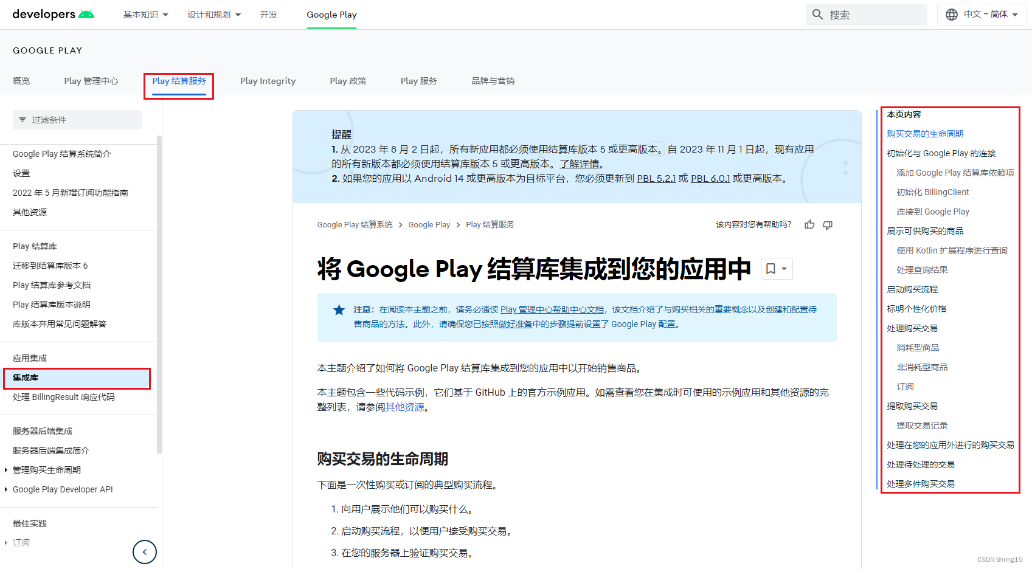1032x569 pixels.
Task: Open the 设置 sidebar item
Action: [21, 173]
